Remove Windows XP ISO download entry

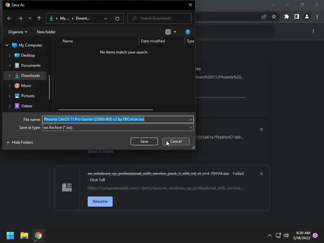(261, 174)
